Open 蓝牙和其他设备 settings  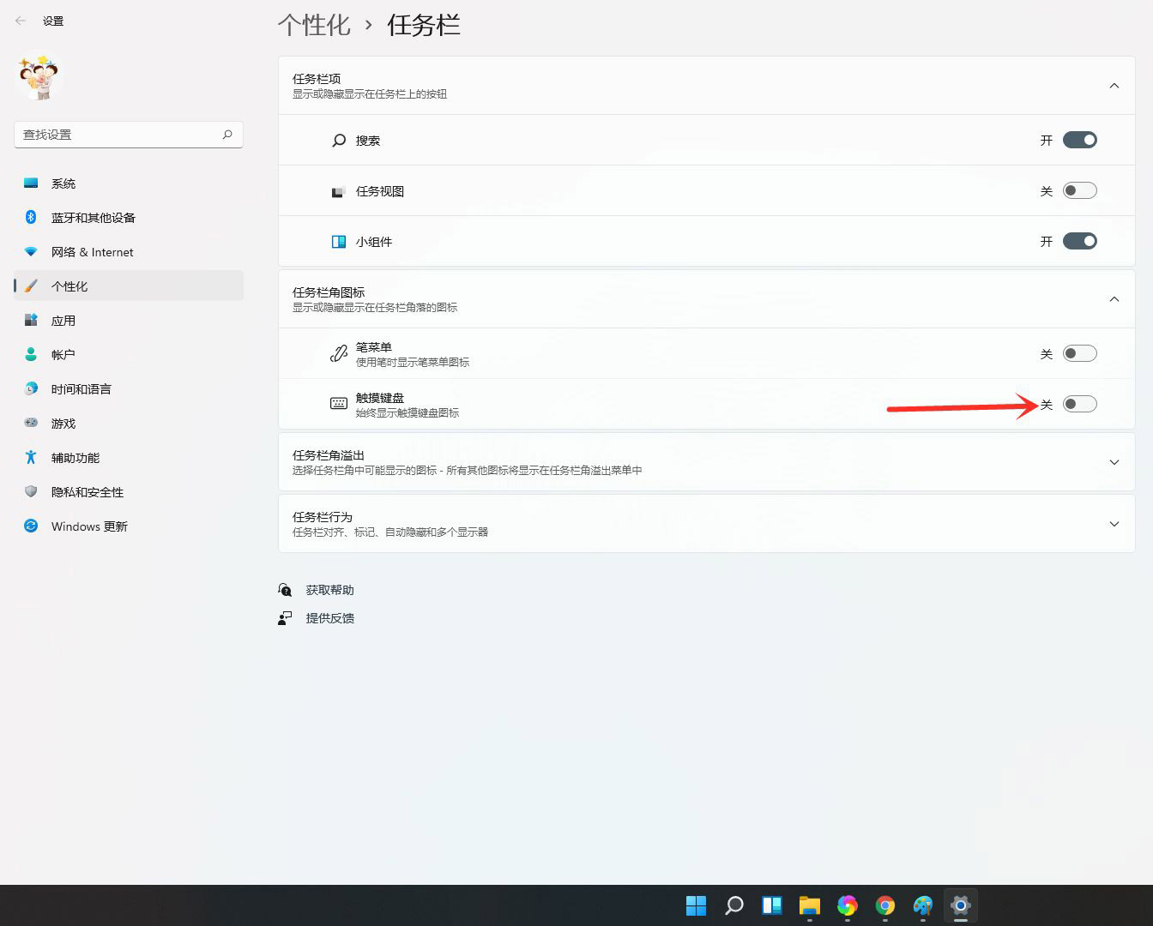(129, 218)
